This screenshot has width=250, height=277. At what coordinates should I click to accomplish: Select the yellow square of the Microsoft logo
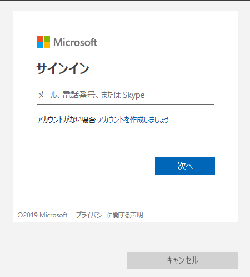(47, 46)
